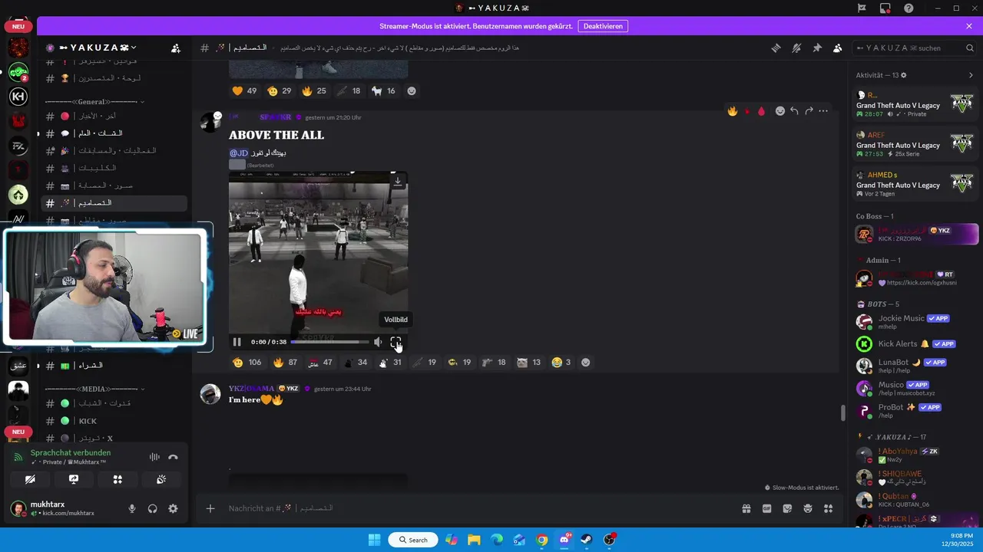Forward the message with arrow icon

(809, 111)
